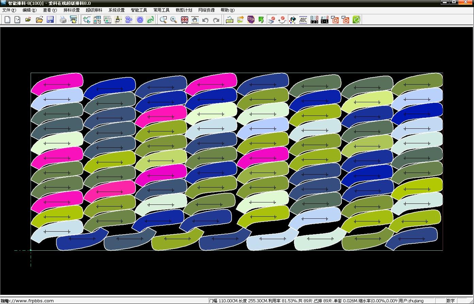This screenshot has width=474, height=304.
Task: Click the ABC text label icon
Action: click(303, 20)
